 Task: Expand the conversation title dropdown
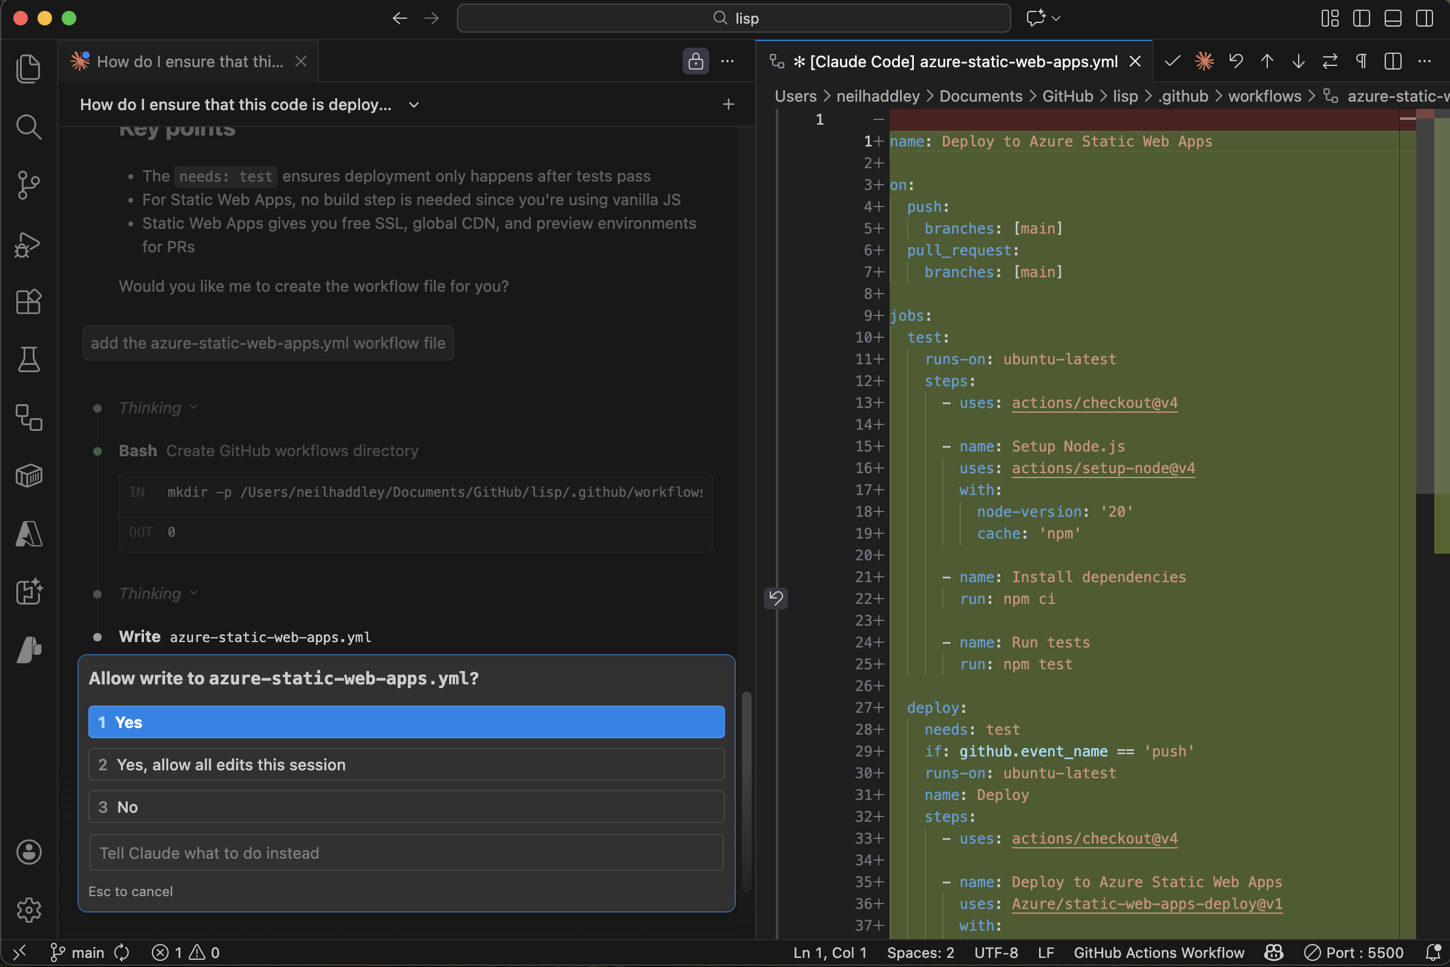(413, 104)
